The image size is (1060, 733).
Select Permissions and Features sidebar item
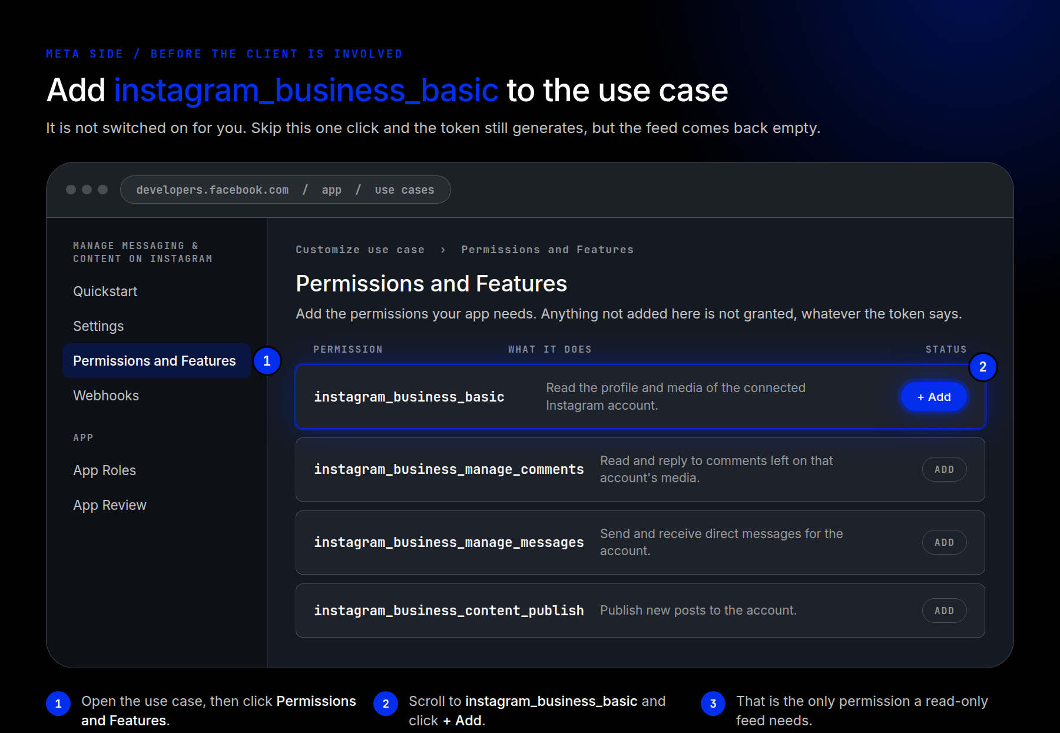click(156, 361)
